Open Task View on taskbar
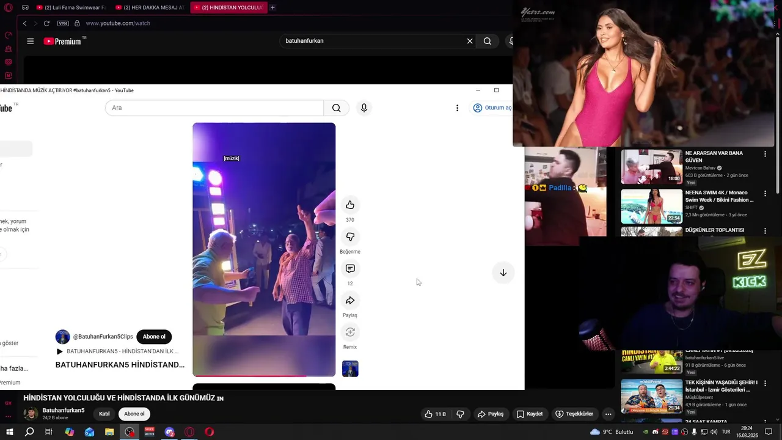The width and height of the screenshot is (782, 440). point(49,432)
